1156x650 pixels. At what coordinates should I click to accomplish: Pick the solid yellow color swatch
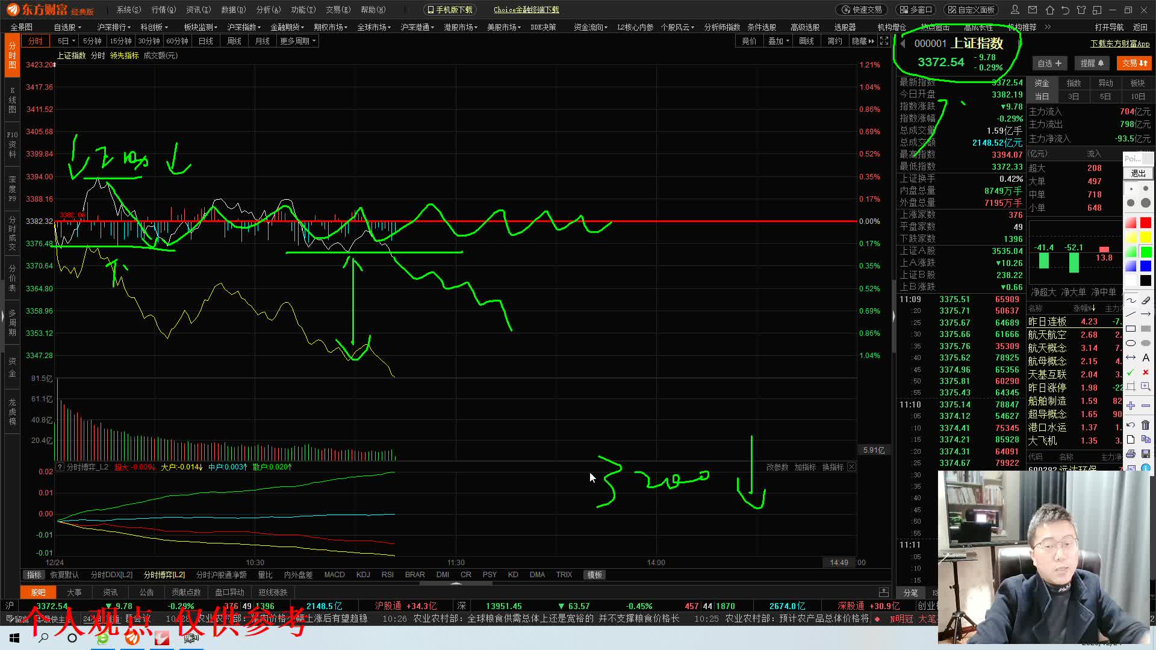tap(1146, 237)
